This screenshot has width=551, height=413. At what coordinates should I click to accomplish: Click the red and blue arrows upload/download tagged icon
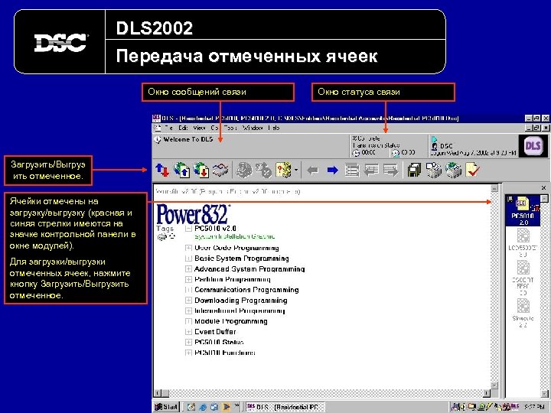coord(162,171)
